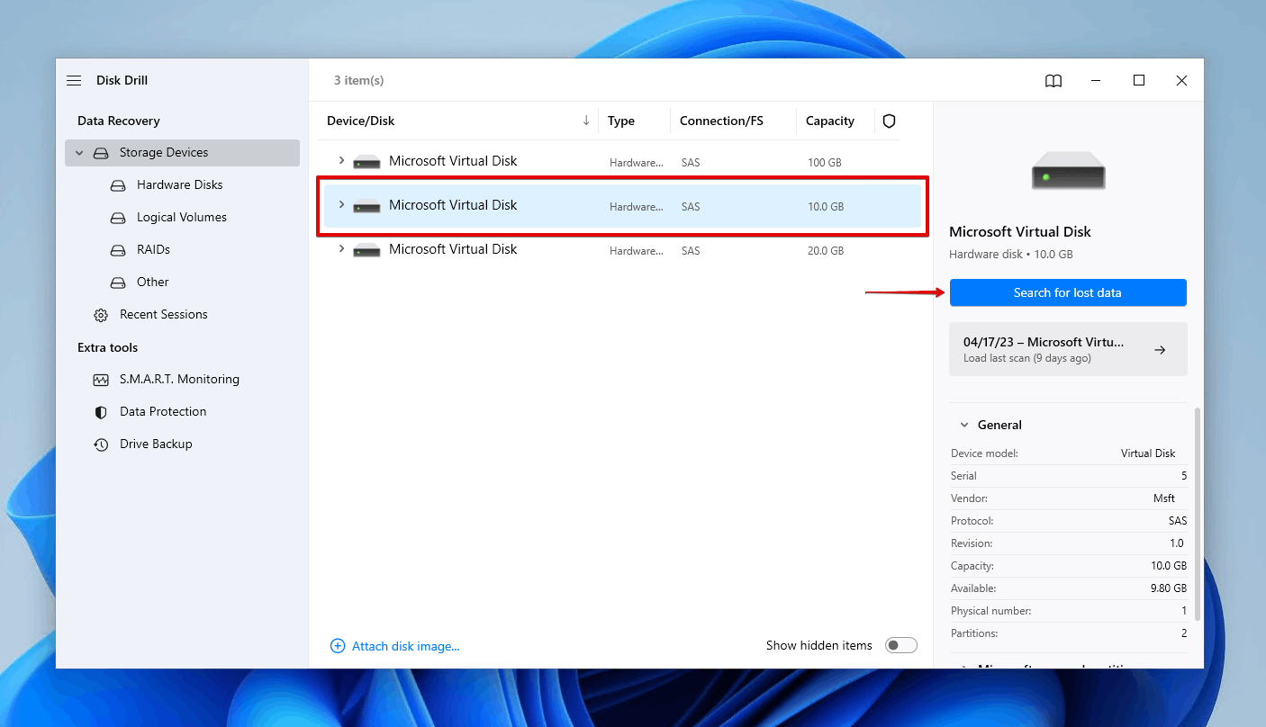
Task: Click disk icon of the 100 GB disk
Action: coord(366,162)
